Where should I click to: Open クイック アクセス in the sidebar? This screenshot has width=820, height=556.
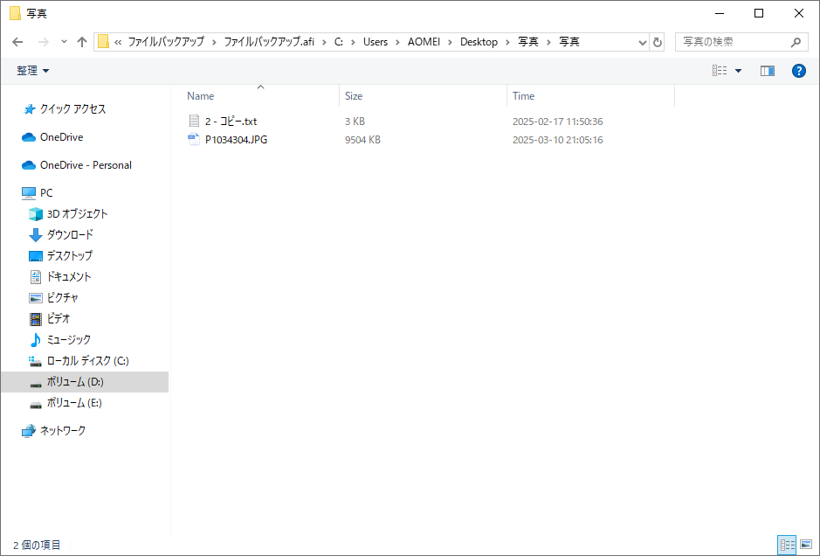pyautogui.click(x=72, y=109)
